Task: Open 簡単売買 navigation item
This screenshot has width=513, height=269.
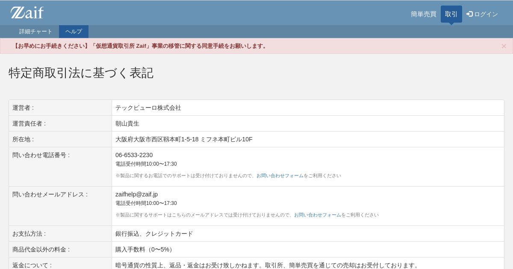Action: (x=424, y=14)
